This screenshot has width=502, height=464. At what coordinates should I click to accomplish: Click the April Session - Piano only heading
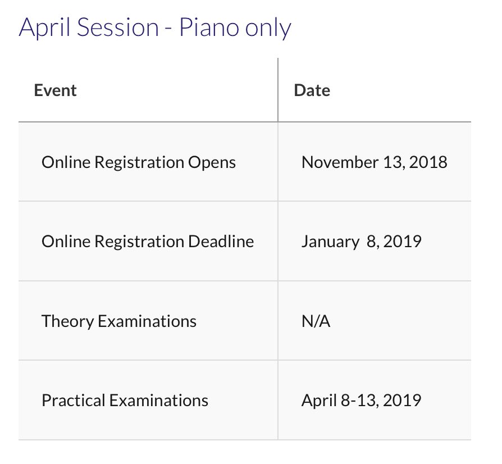(x=155, y=28)
